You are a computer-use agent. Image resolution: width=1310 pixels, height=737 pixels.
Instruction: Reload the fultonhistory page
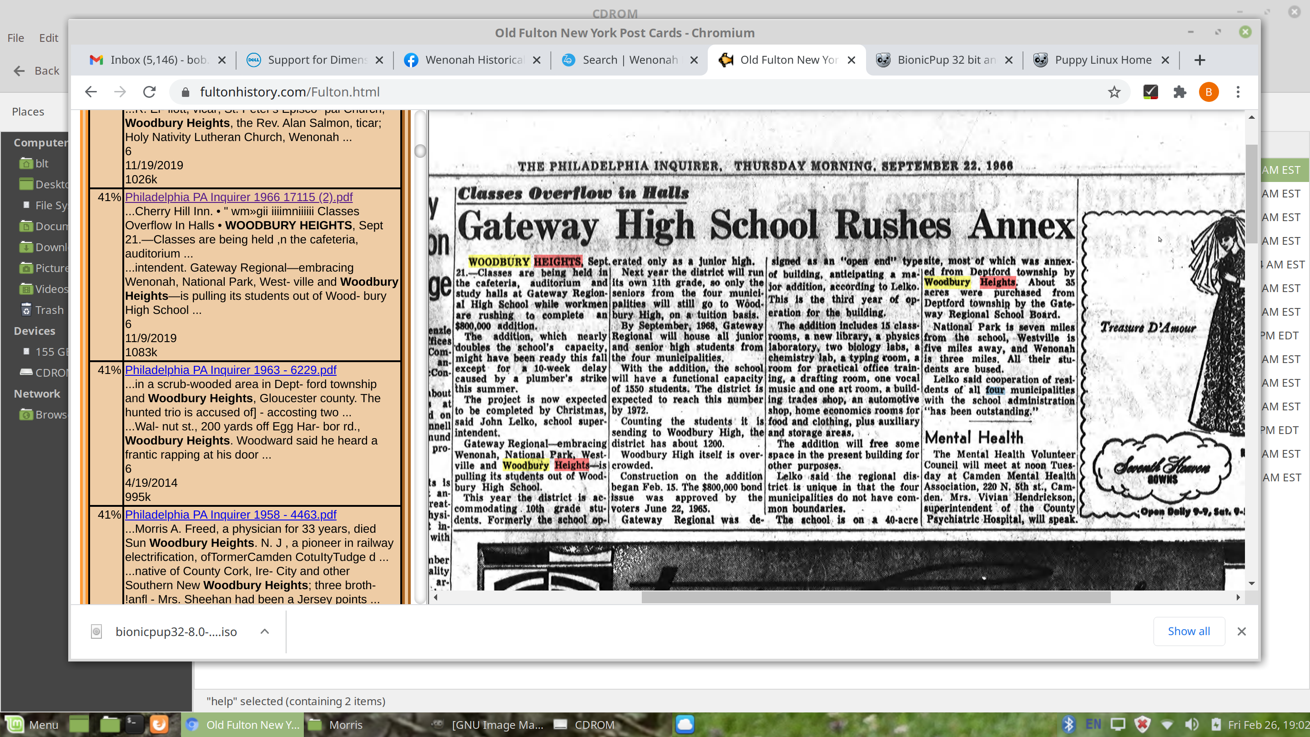[x=149, y=91]
